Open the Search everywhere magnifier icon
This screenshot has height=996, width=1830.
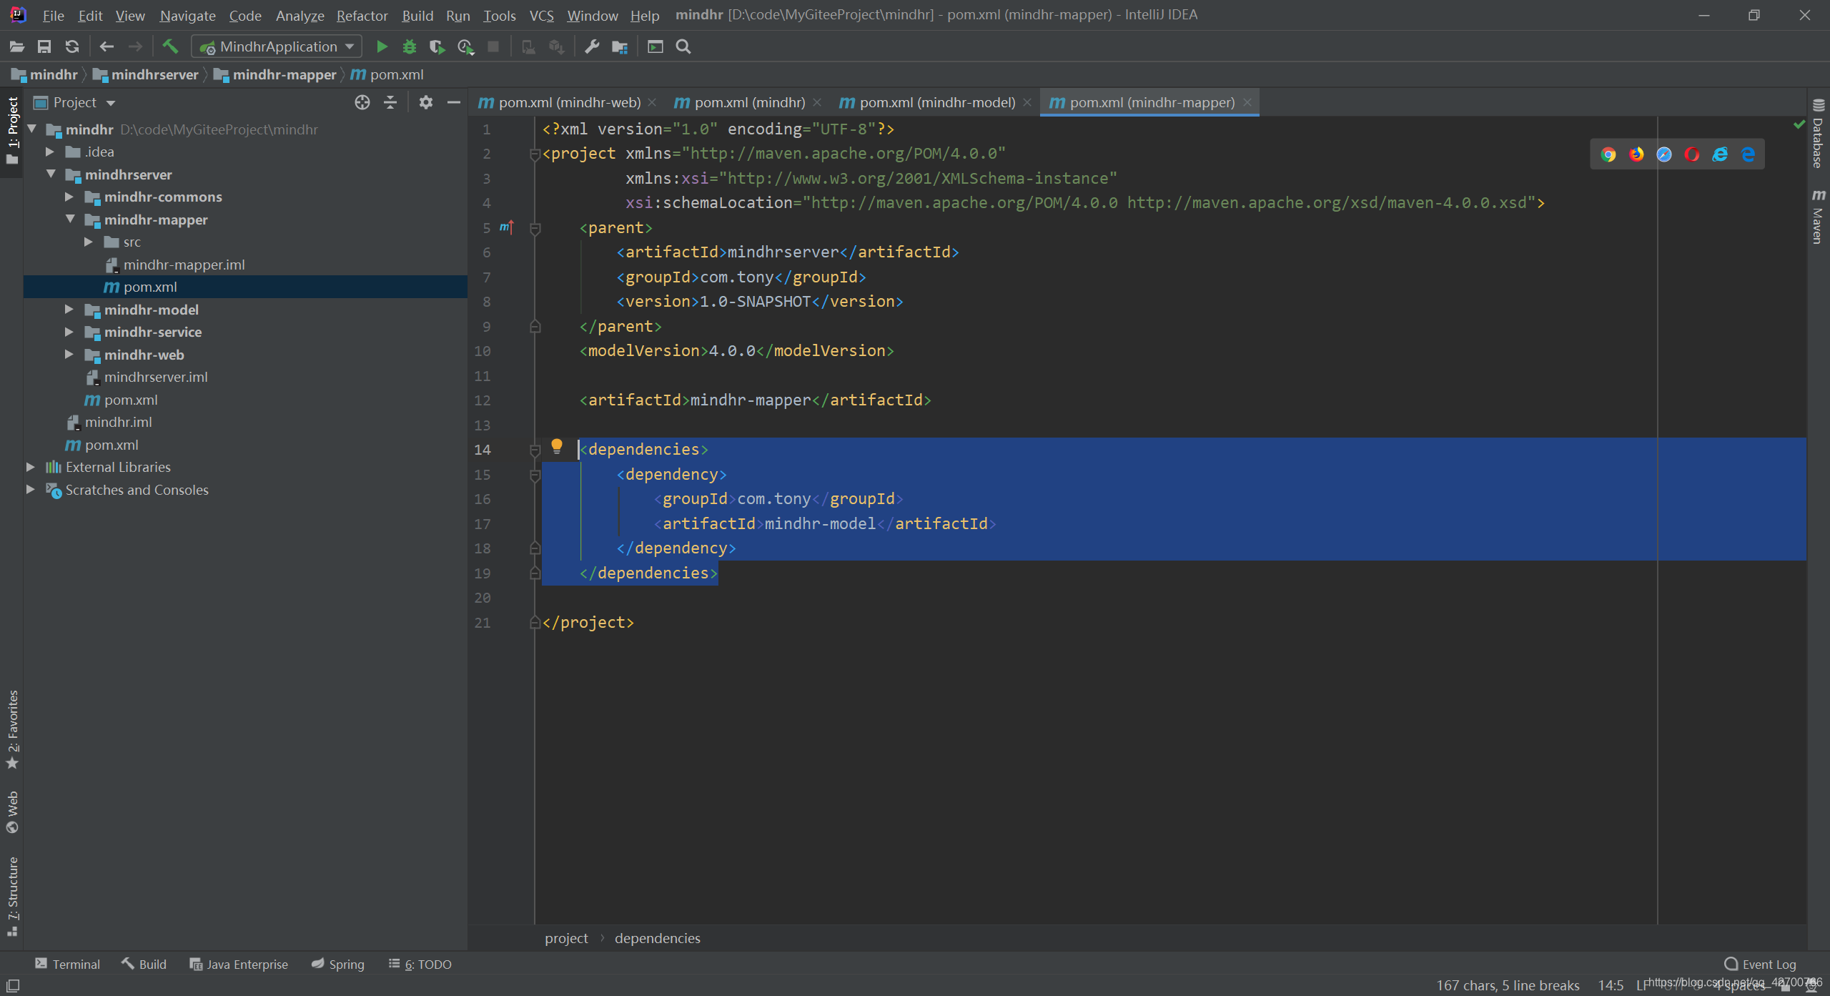pyautogui.click(x=683, y=48)
